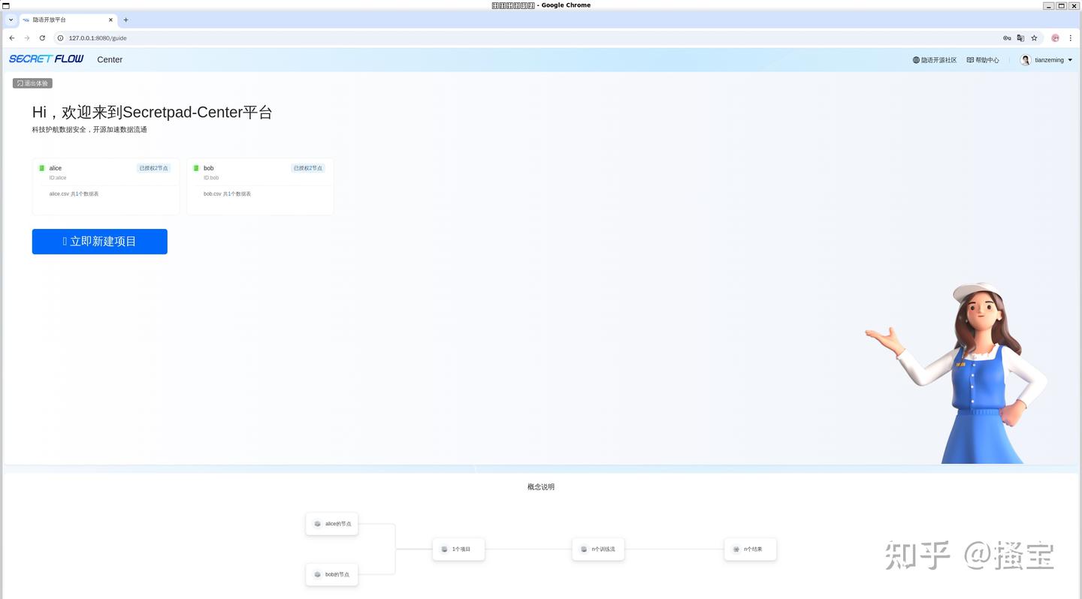
Task: Click the tianzeming profile avatar
Action: tap(1025, 59)
